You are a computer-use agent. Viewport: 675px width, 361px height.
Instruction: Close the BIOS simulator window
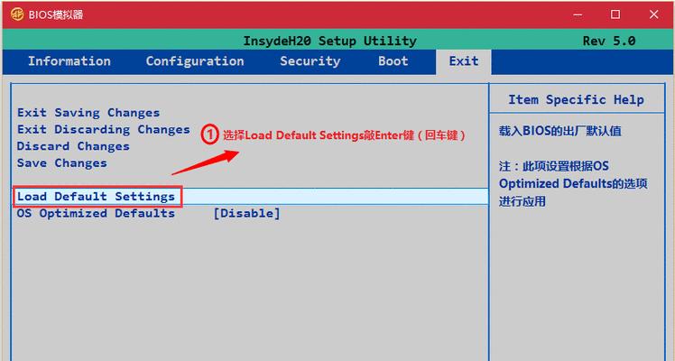click(653, 14)
